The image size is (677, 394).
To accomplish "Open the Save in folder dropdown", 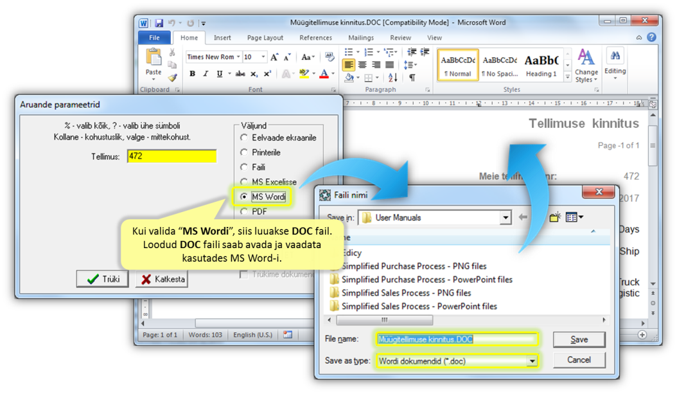I will 505,218.
